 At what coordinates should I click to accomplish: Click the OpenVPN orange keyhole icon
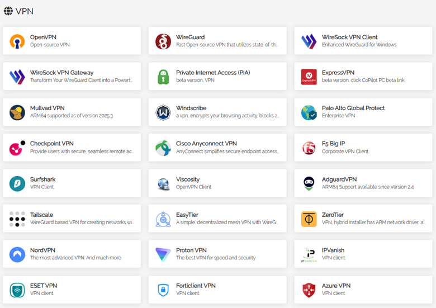click(x=17, y=41)
